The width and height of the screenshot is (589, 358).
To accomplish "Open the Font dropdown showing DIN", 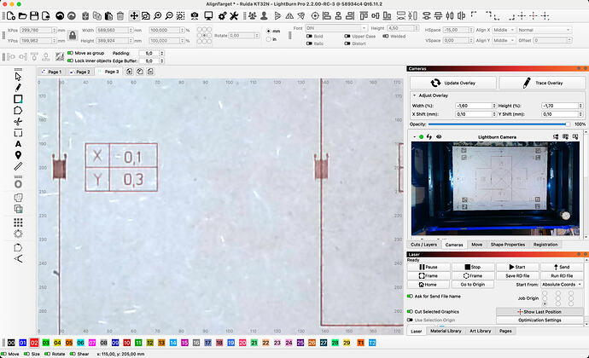I will point(336,28).
